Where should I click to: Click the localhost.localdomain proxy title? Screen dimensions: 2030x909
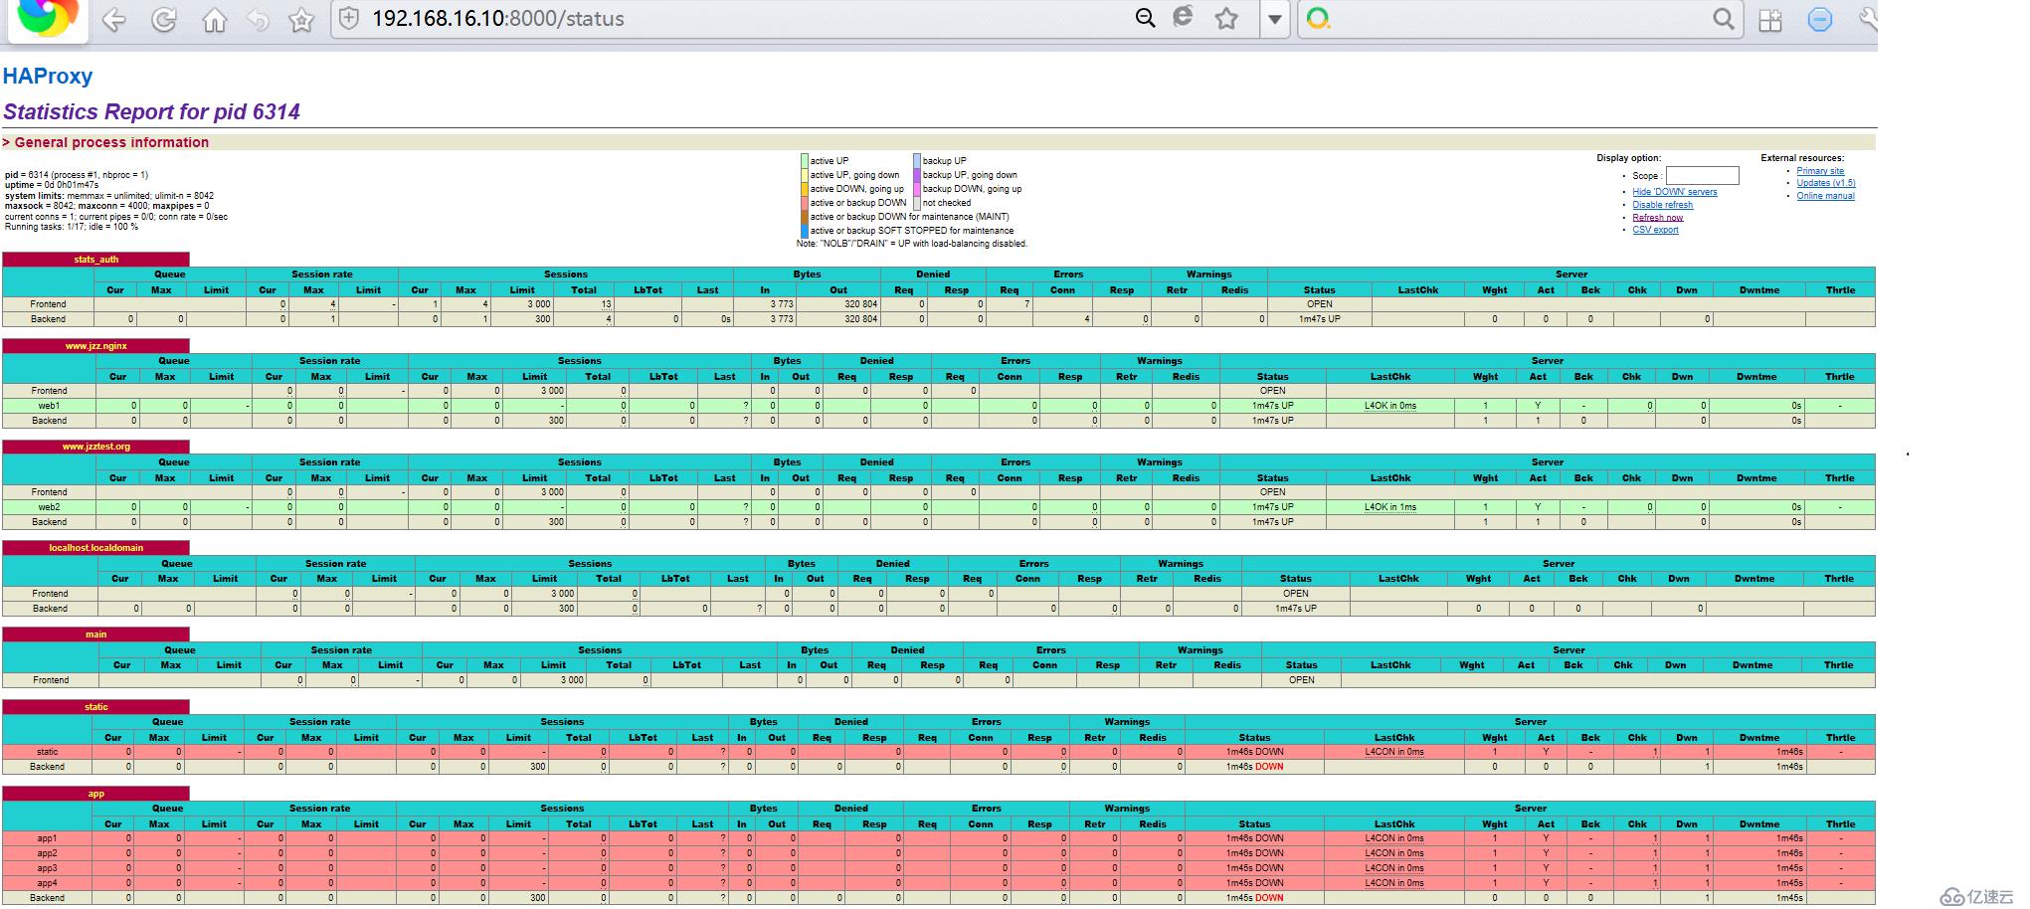95,548
